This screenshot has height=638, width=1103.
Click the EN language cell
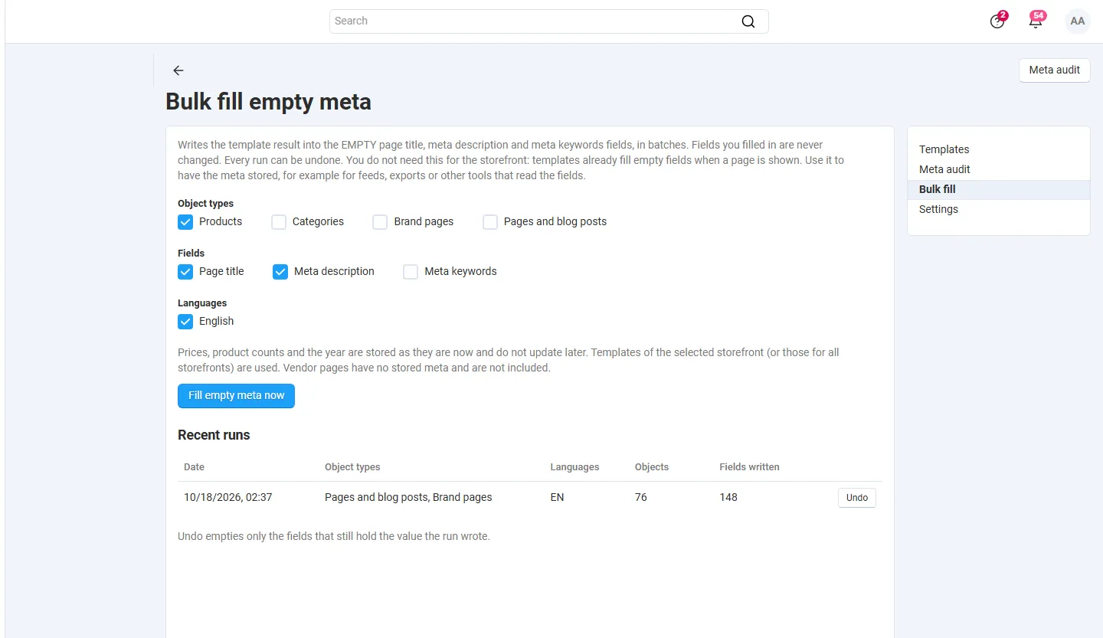point(557,497)
